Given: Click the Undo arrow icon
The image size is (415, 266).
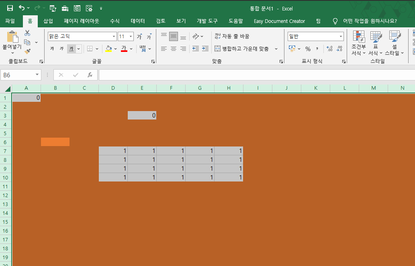Looking at the screenshot, I should tap(22, 8).
